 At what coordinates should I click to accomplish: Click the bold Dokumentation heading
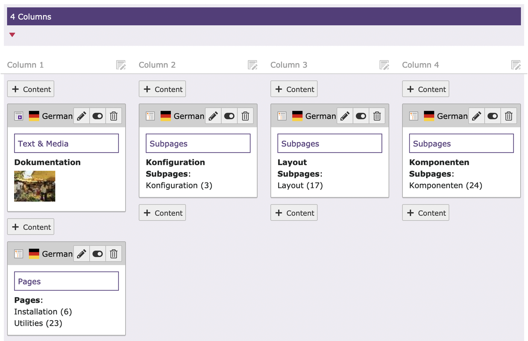click(x=47, y=162)
